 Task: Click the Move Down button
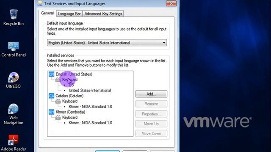(x=151, y=133)
